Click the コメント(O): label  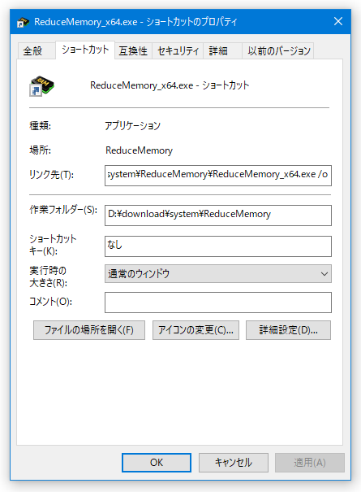(50, 302)
